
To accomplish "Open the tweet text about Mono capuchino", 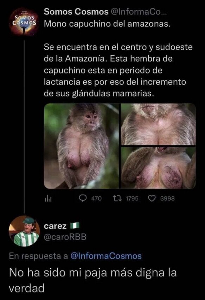I will 118,59.
